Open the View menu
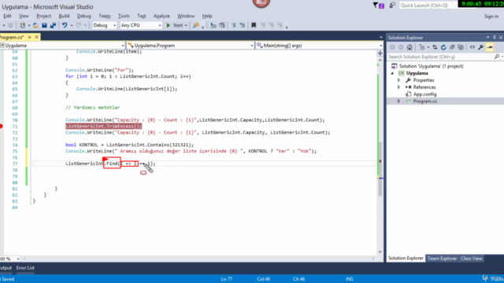This screenshot has width=504, height=283. click(24, 16)
